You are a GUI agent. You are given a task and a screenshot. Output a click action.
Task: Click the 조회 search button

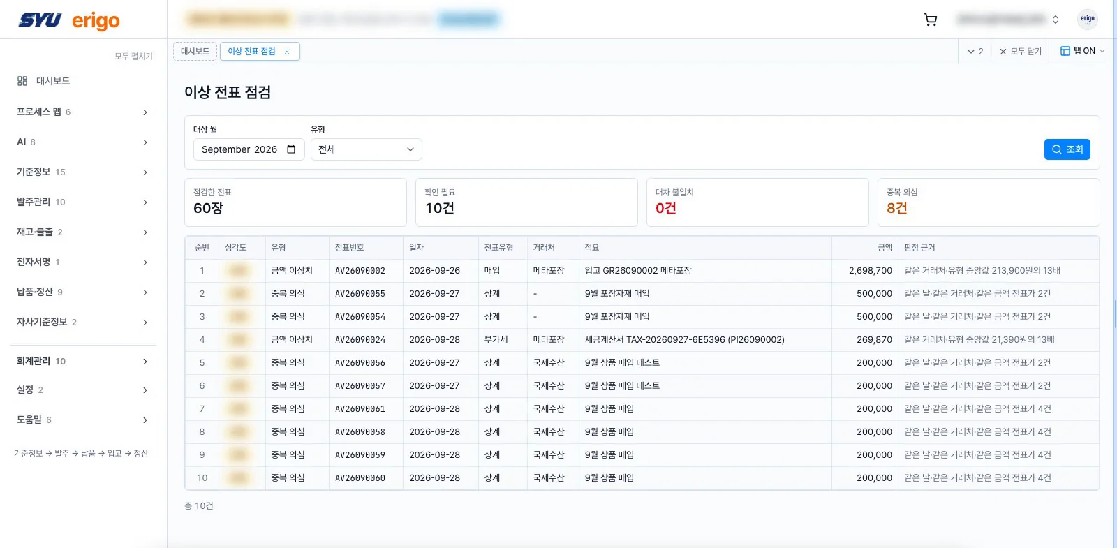coord(1067,149)
